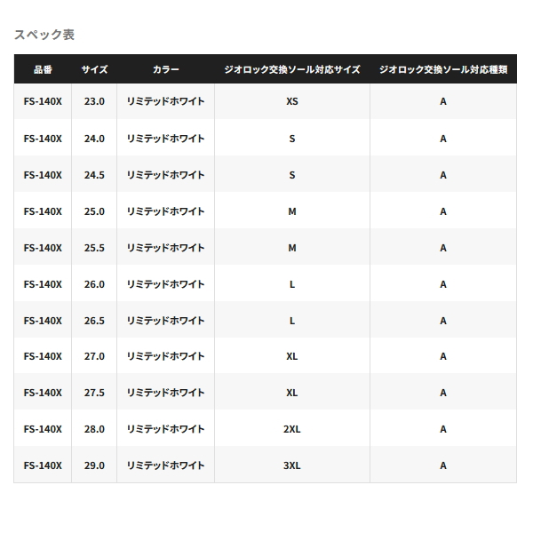Image resolution: width=533 pixels, height=533 pixels.
Task: Click the M sole size in the 25.5 row
Action: [292, 248]
